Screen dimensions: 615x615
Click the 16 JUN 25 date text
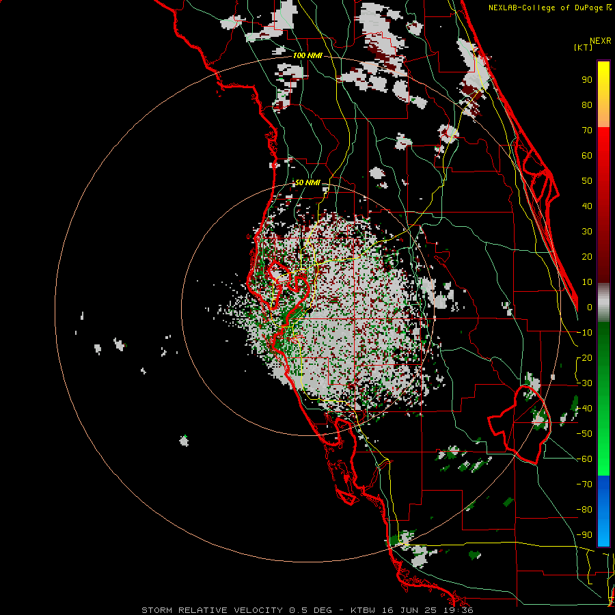pos(409,610)
